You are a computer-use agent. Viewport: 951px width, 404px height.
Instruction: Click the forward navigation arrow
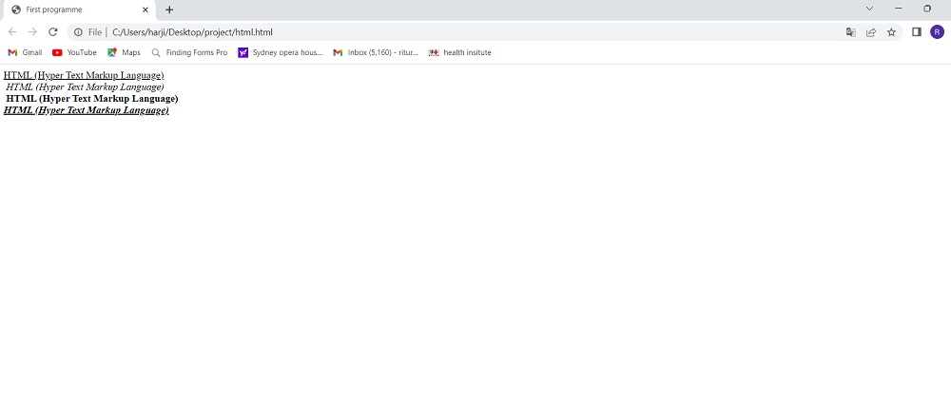(x=32, y=31)
